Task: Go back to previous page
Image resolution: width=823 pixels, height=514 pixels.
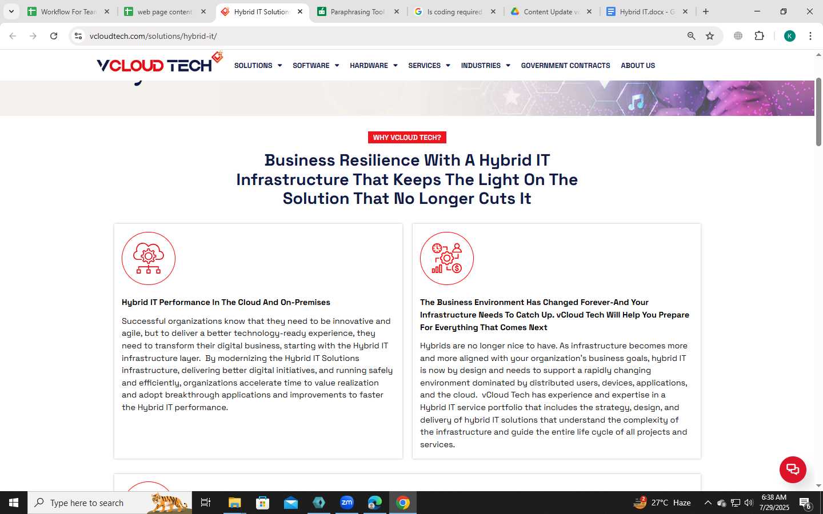Action: tap(13, 36)
